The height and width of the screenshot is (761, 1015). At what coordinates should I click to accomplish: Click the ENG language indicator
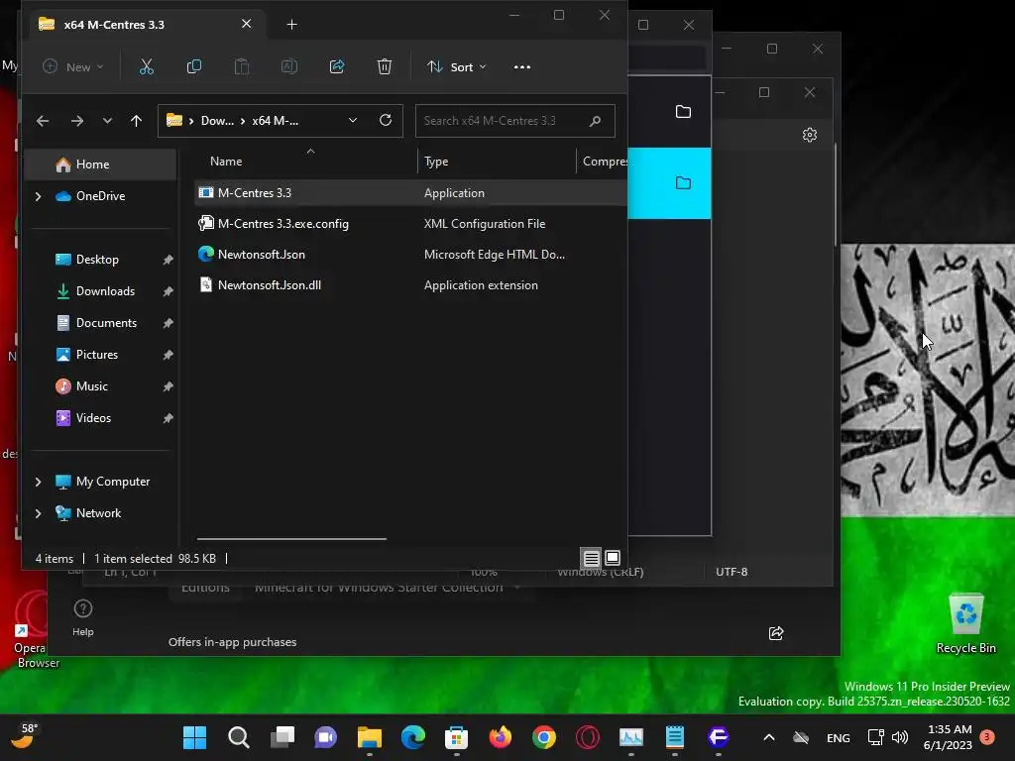[x=839, y=737]
